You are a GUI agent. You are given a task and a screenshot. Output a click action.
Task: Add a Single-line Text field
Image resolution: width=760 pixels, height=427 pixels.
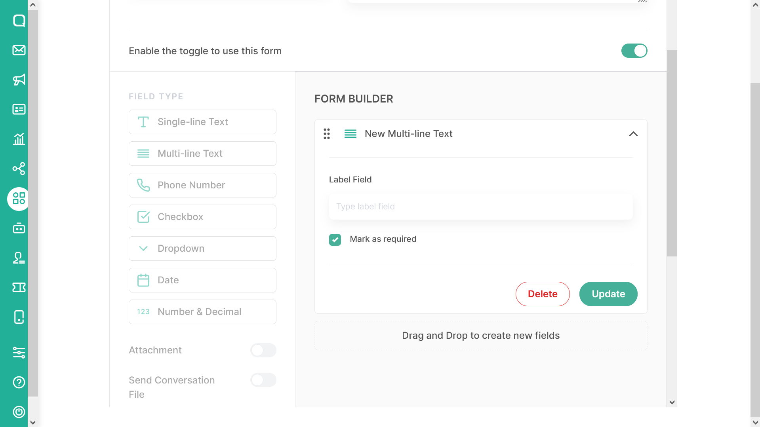point(202,122)
